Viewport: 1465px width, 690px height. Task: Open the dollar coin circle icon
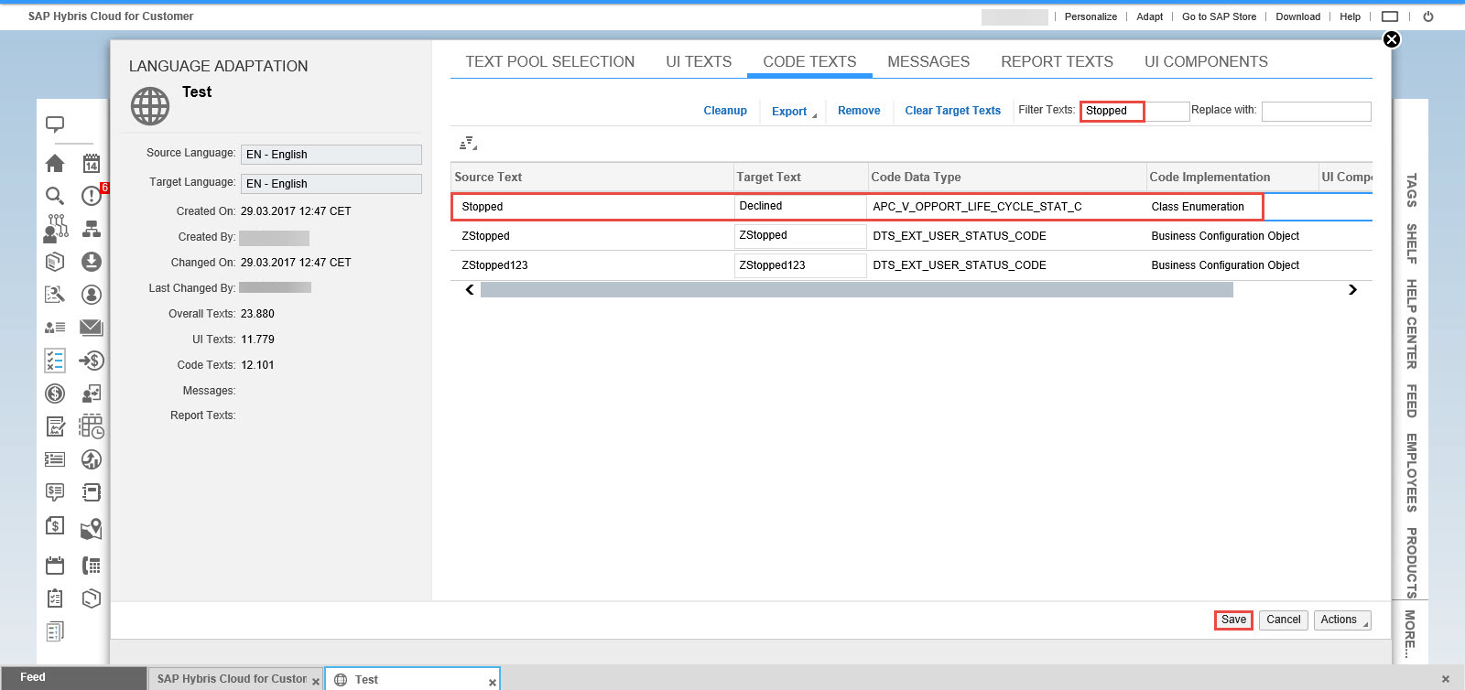(55, 394)
